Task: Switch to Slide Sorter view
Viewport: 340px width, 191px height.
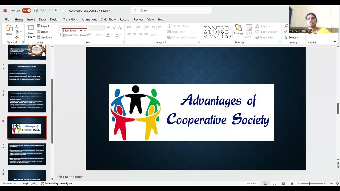Action: (x=274, y=183)
